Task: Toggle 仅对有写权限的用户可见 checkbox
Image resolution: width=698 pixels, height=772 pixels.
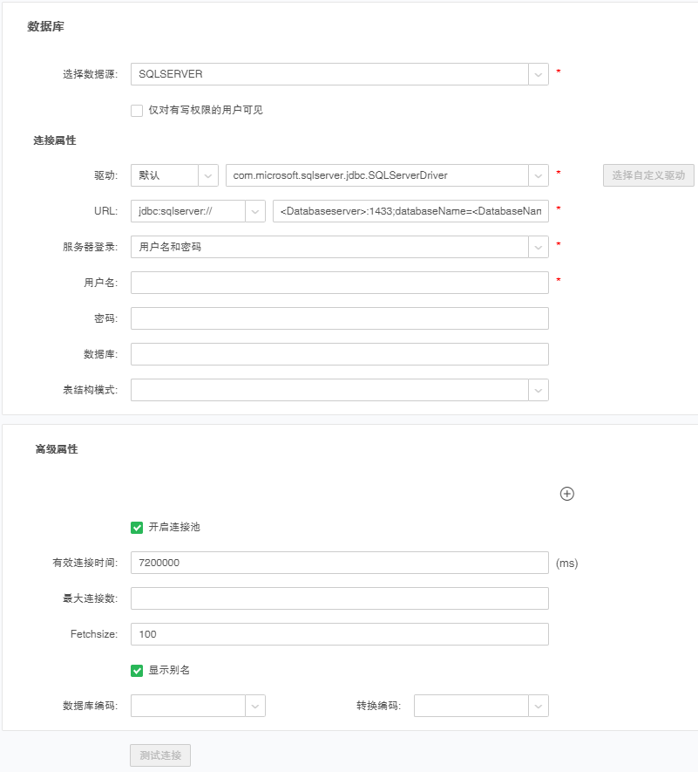Action: click(x=137, y=110)
